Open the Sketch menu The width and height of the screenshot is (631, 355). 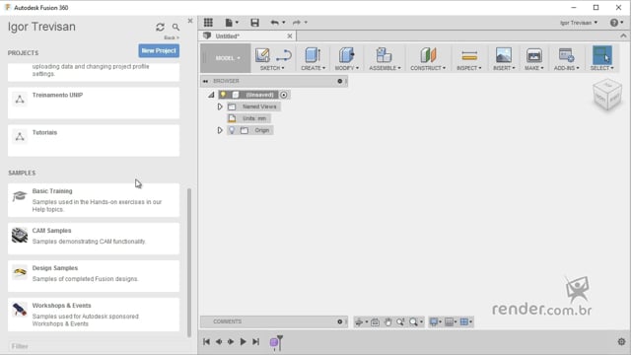point(272,68)
